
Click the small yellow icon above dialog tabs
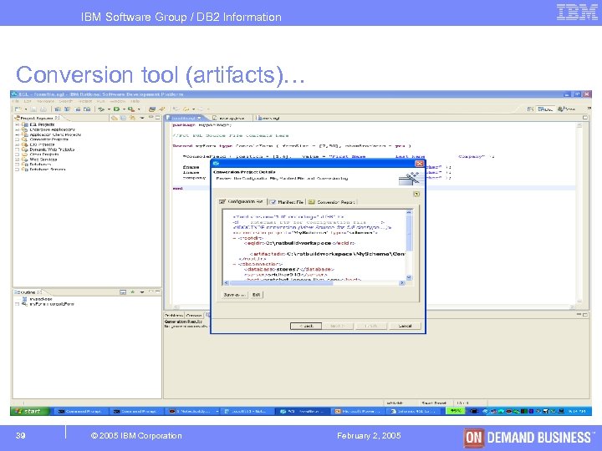(x=416, y=194)
